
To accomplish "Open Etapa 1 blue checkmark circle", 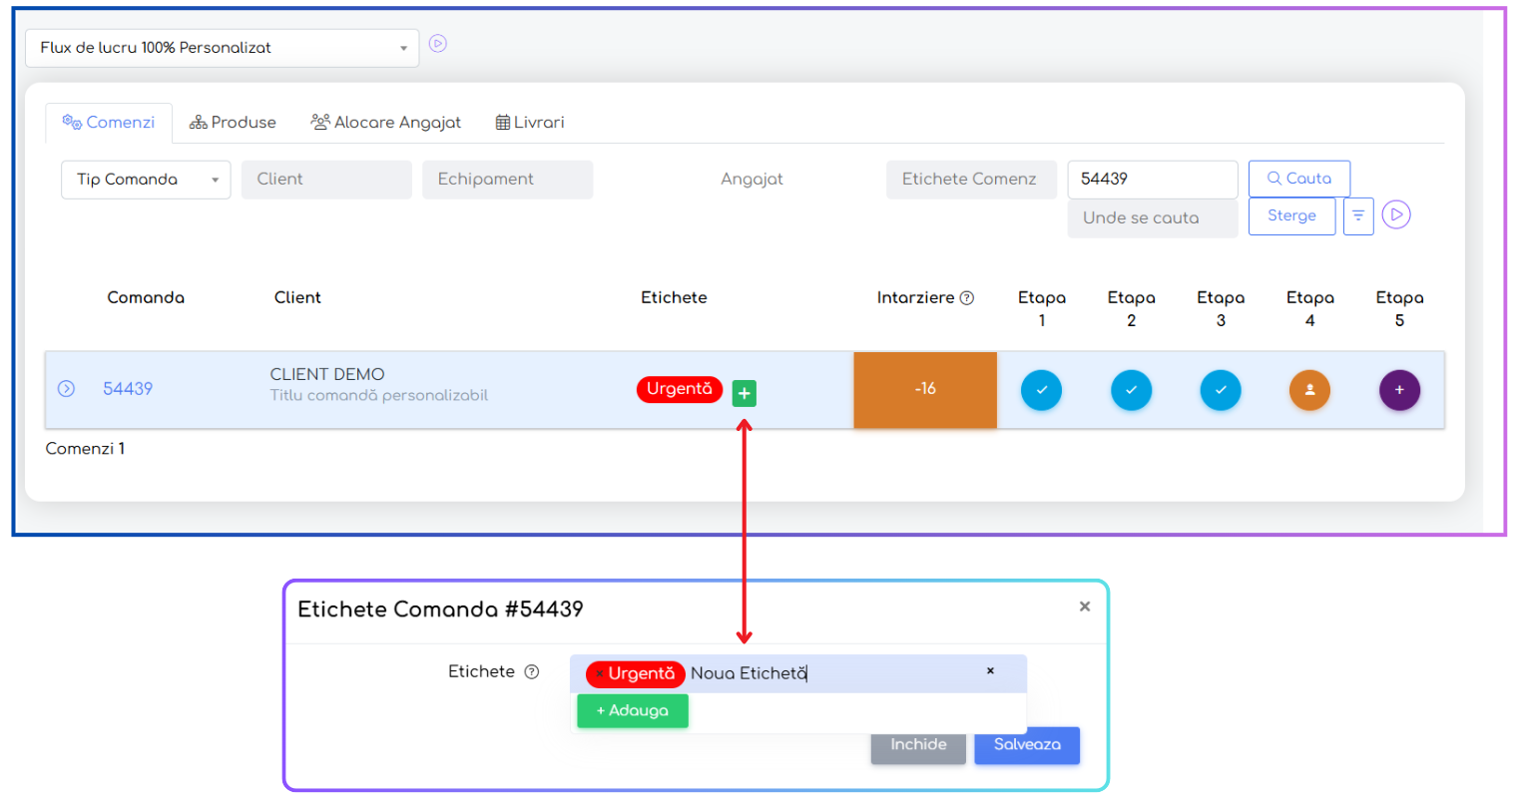I will coord(1041,390).
